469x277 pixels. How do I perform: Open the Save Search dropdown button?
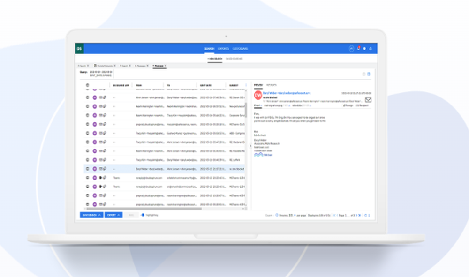pos(91,215)
